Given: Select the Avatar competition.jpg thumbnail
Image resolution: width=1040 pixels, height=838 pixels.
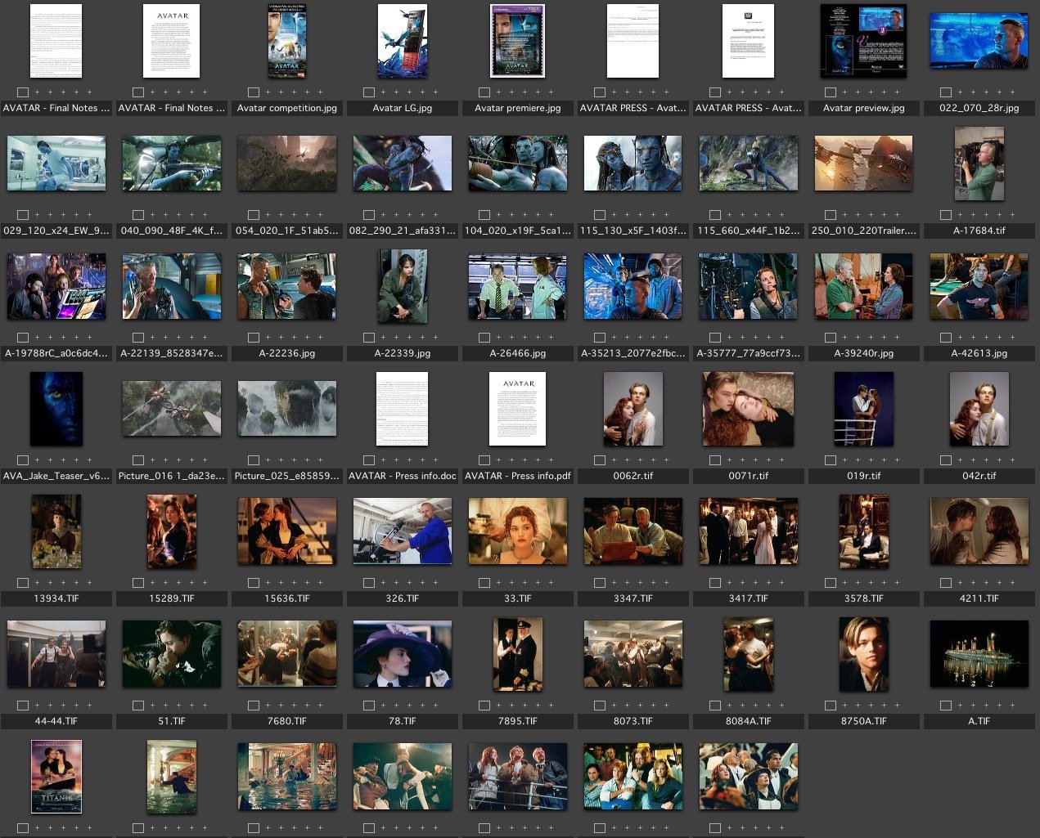Looking at the screenshot, I should (x=286, y=41).
